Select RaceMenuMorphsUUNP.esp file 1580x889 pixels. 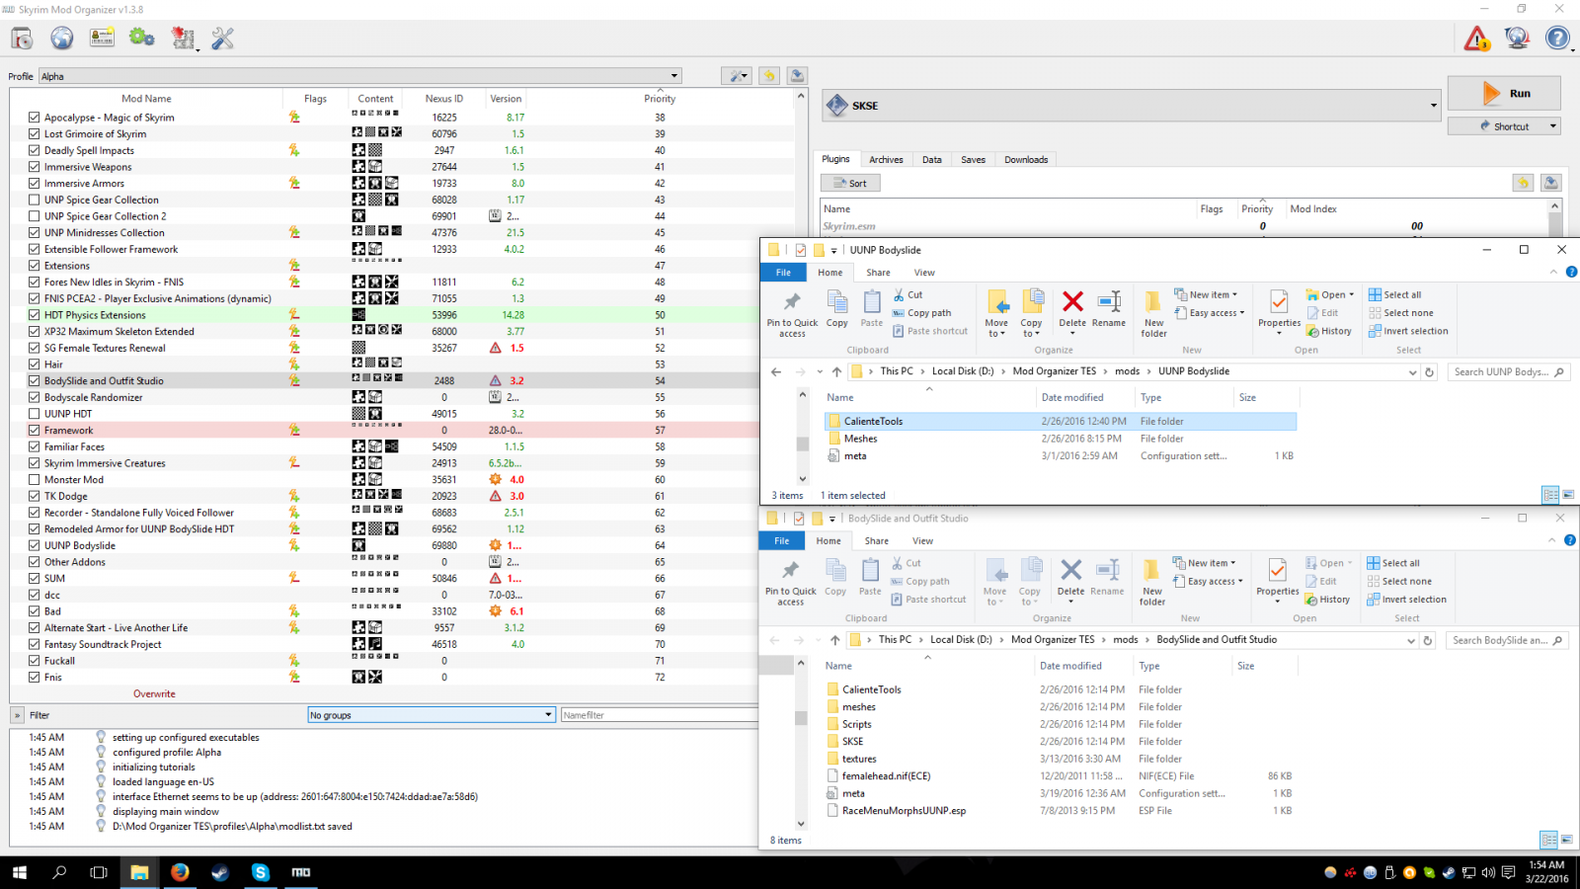[904, 811]
